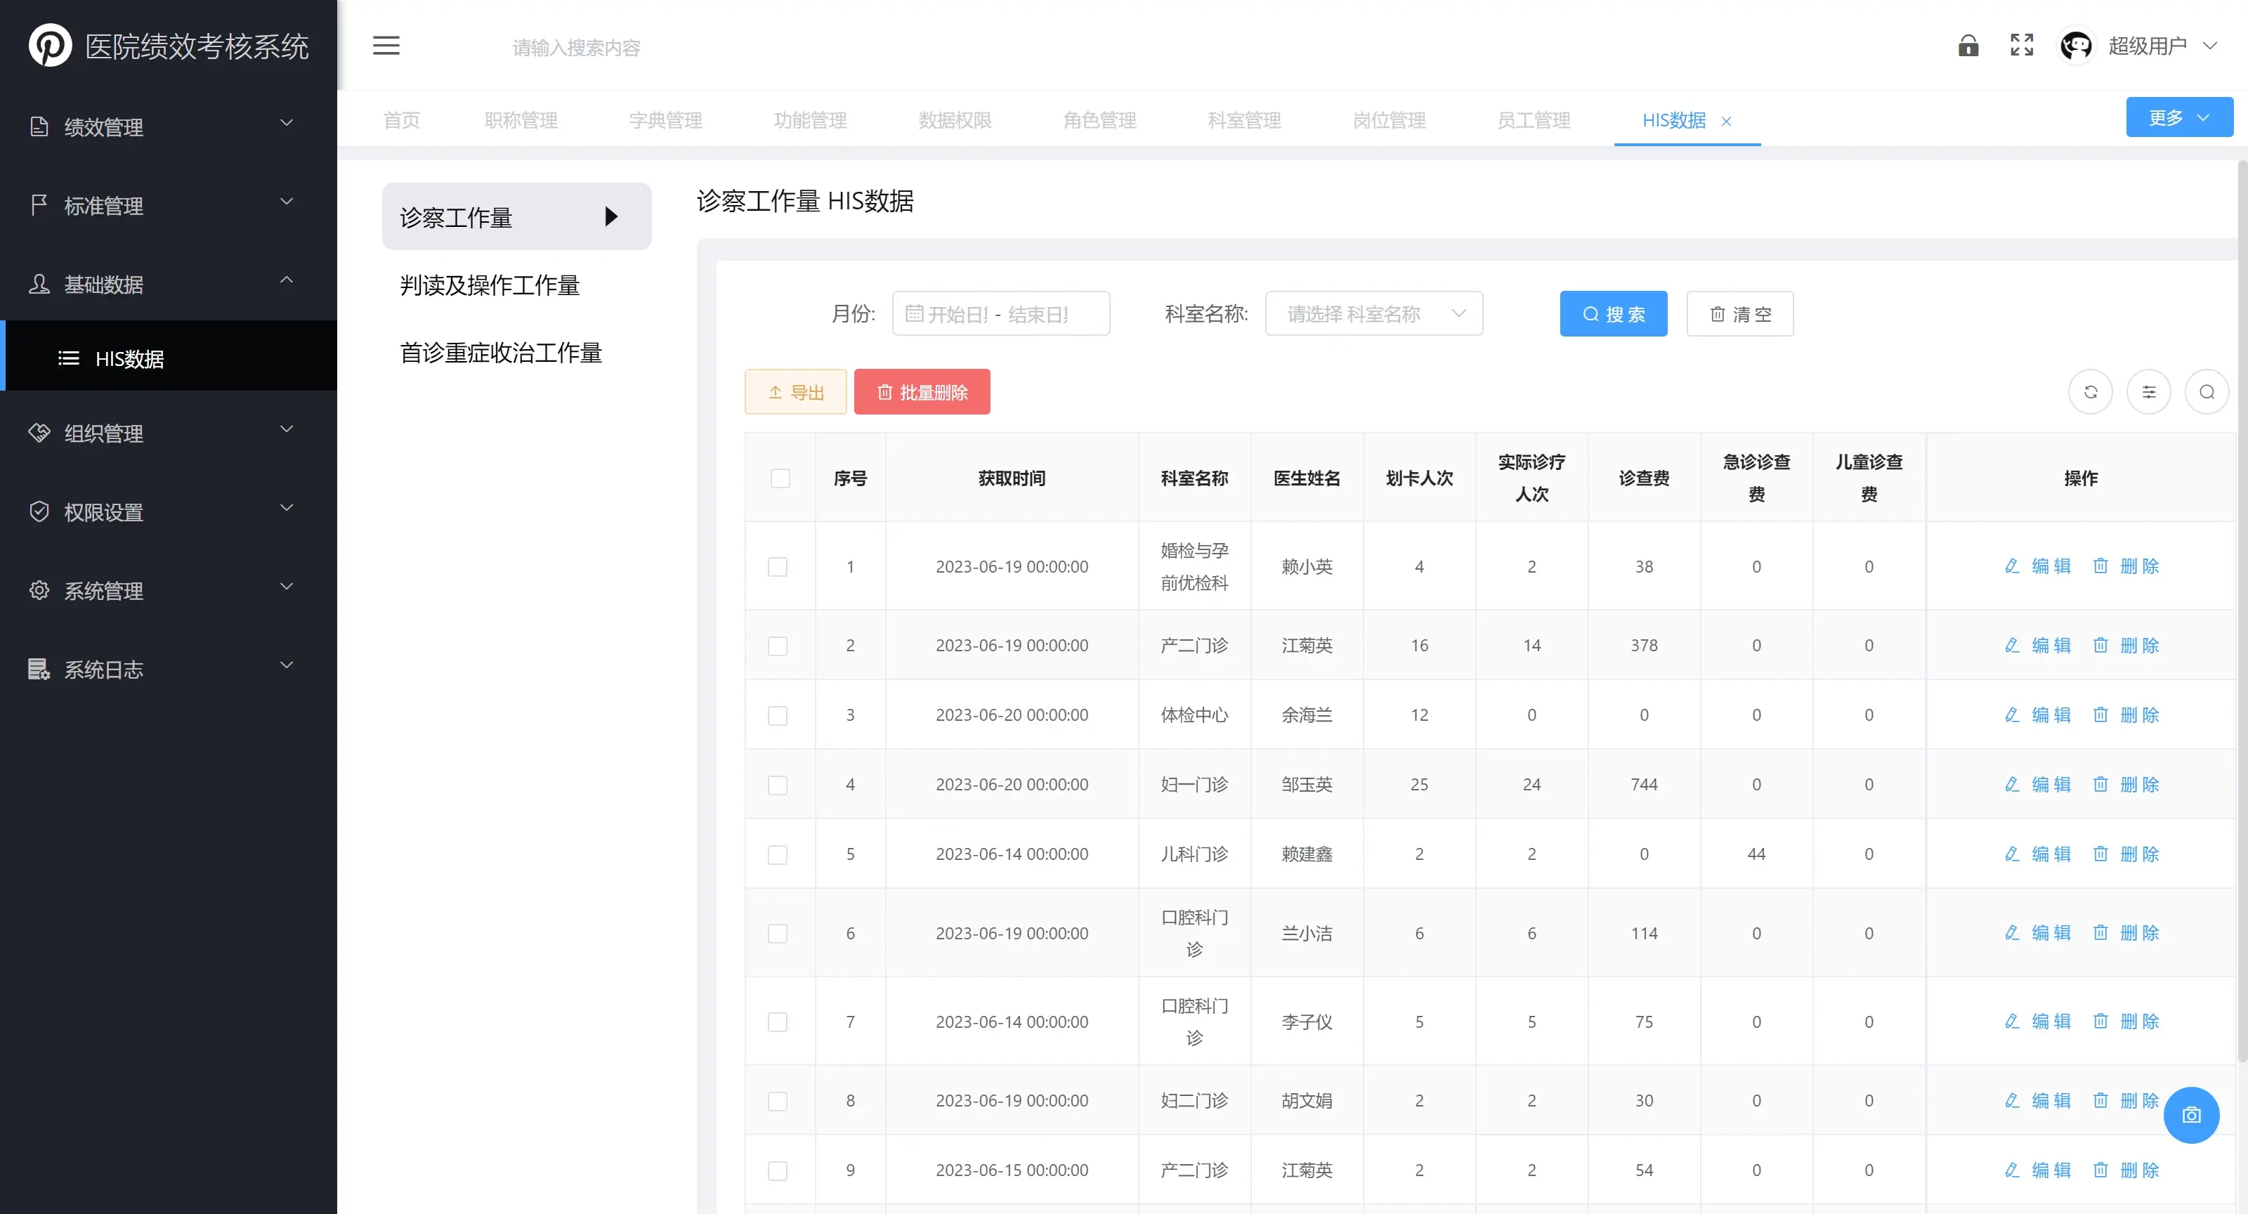The width and height of the screenshot is (2248, 1214).
Task: Expand the 绩效管理 sidebar menu
Action: point(169,126)
